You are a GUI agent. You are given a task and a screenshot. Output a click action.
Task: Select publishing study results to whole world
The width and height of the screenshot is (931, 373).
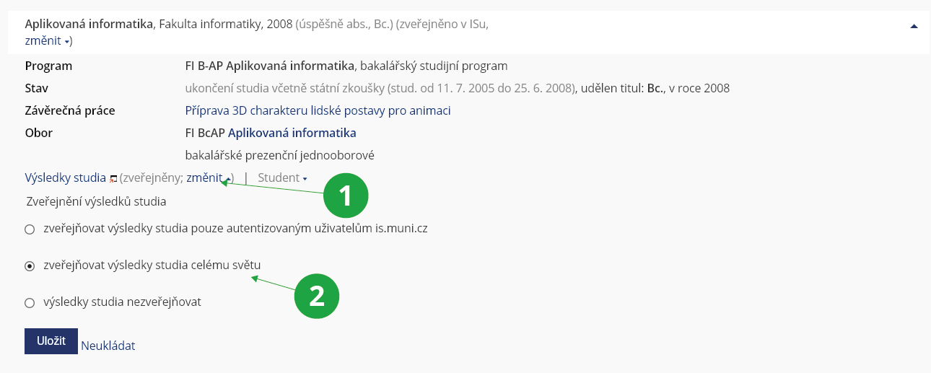[x=30, y=266]
